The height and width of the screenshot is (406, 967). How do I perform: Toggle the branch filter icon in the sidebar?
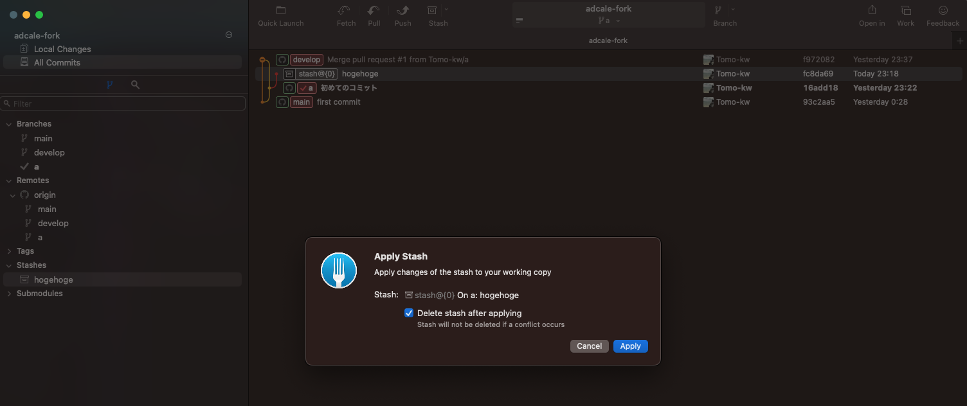(x=109, y=84)
